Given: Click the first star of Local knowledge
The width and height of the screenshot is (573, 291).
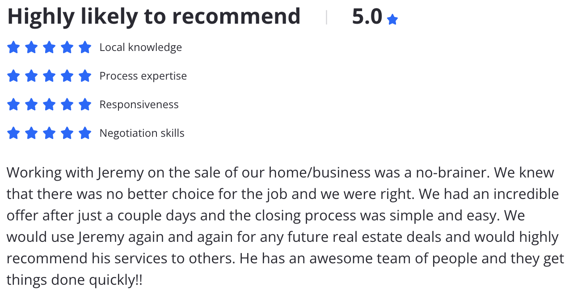Looking at the screenshot, I should click(x=13, y=47).
